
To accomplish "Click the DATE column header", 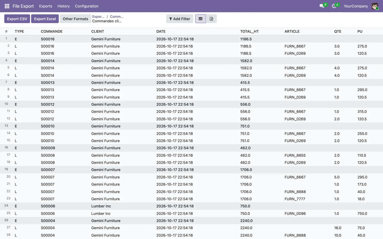I will tap(161, 31).
